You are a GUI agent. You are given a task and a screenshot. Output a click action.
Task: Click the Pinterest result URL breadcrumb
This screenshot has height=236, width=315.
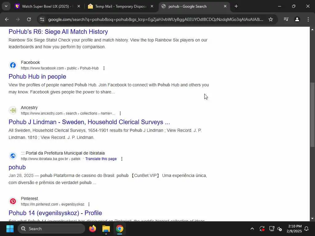tap(52, 204)
